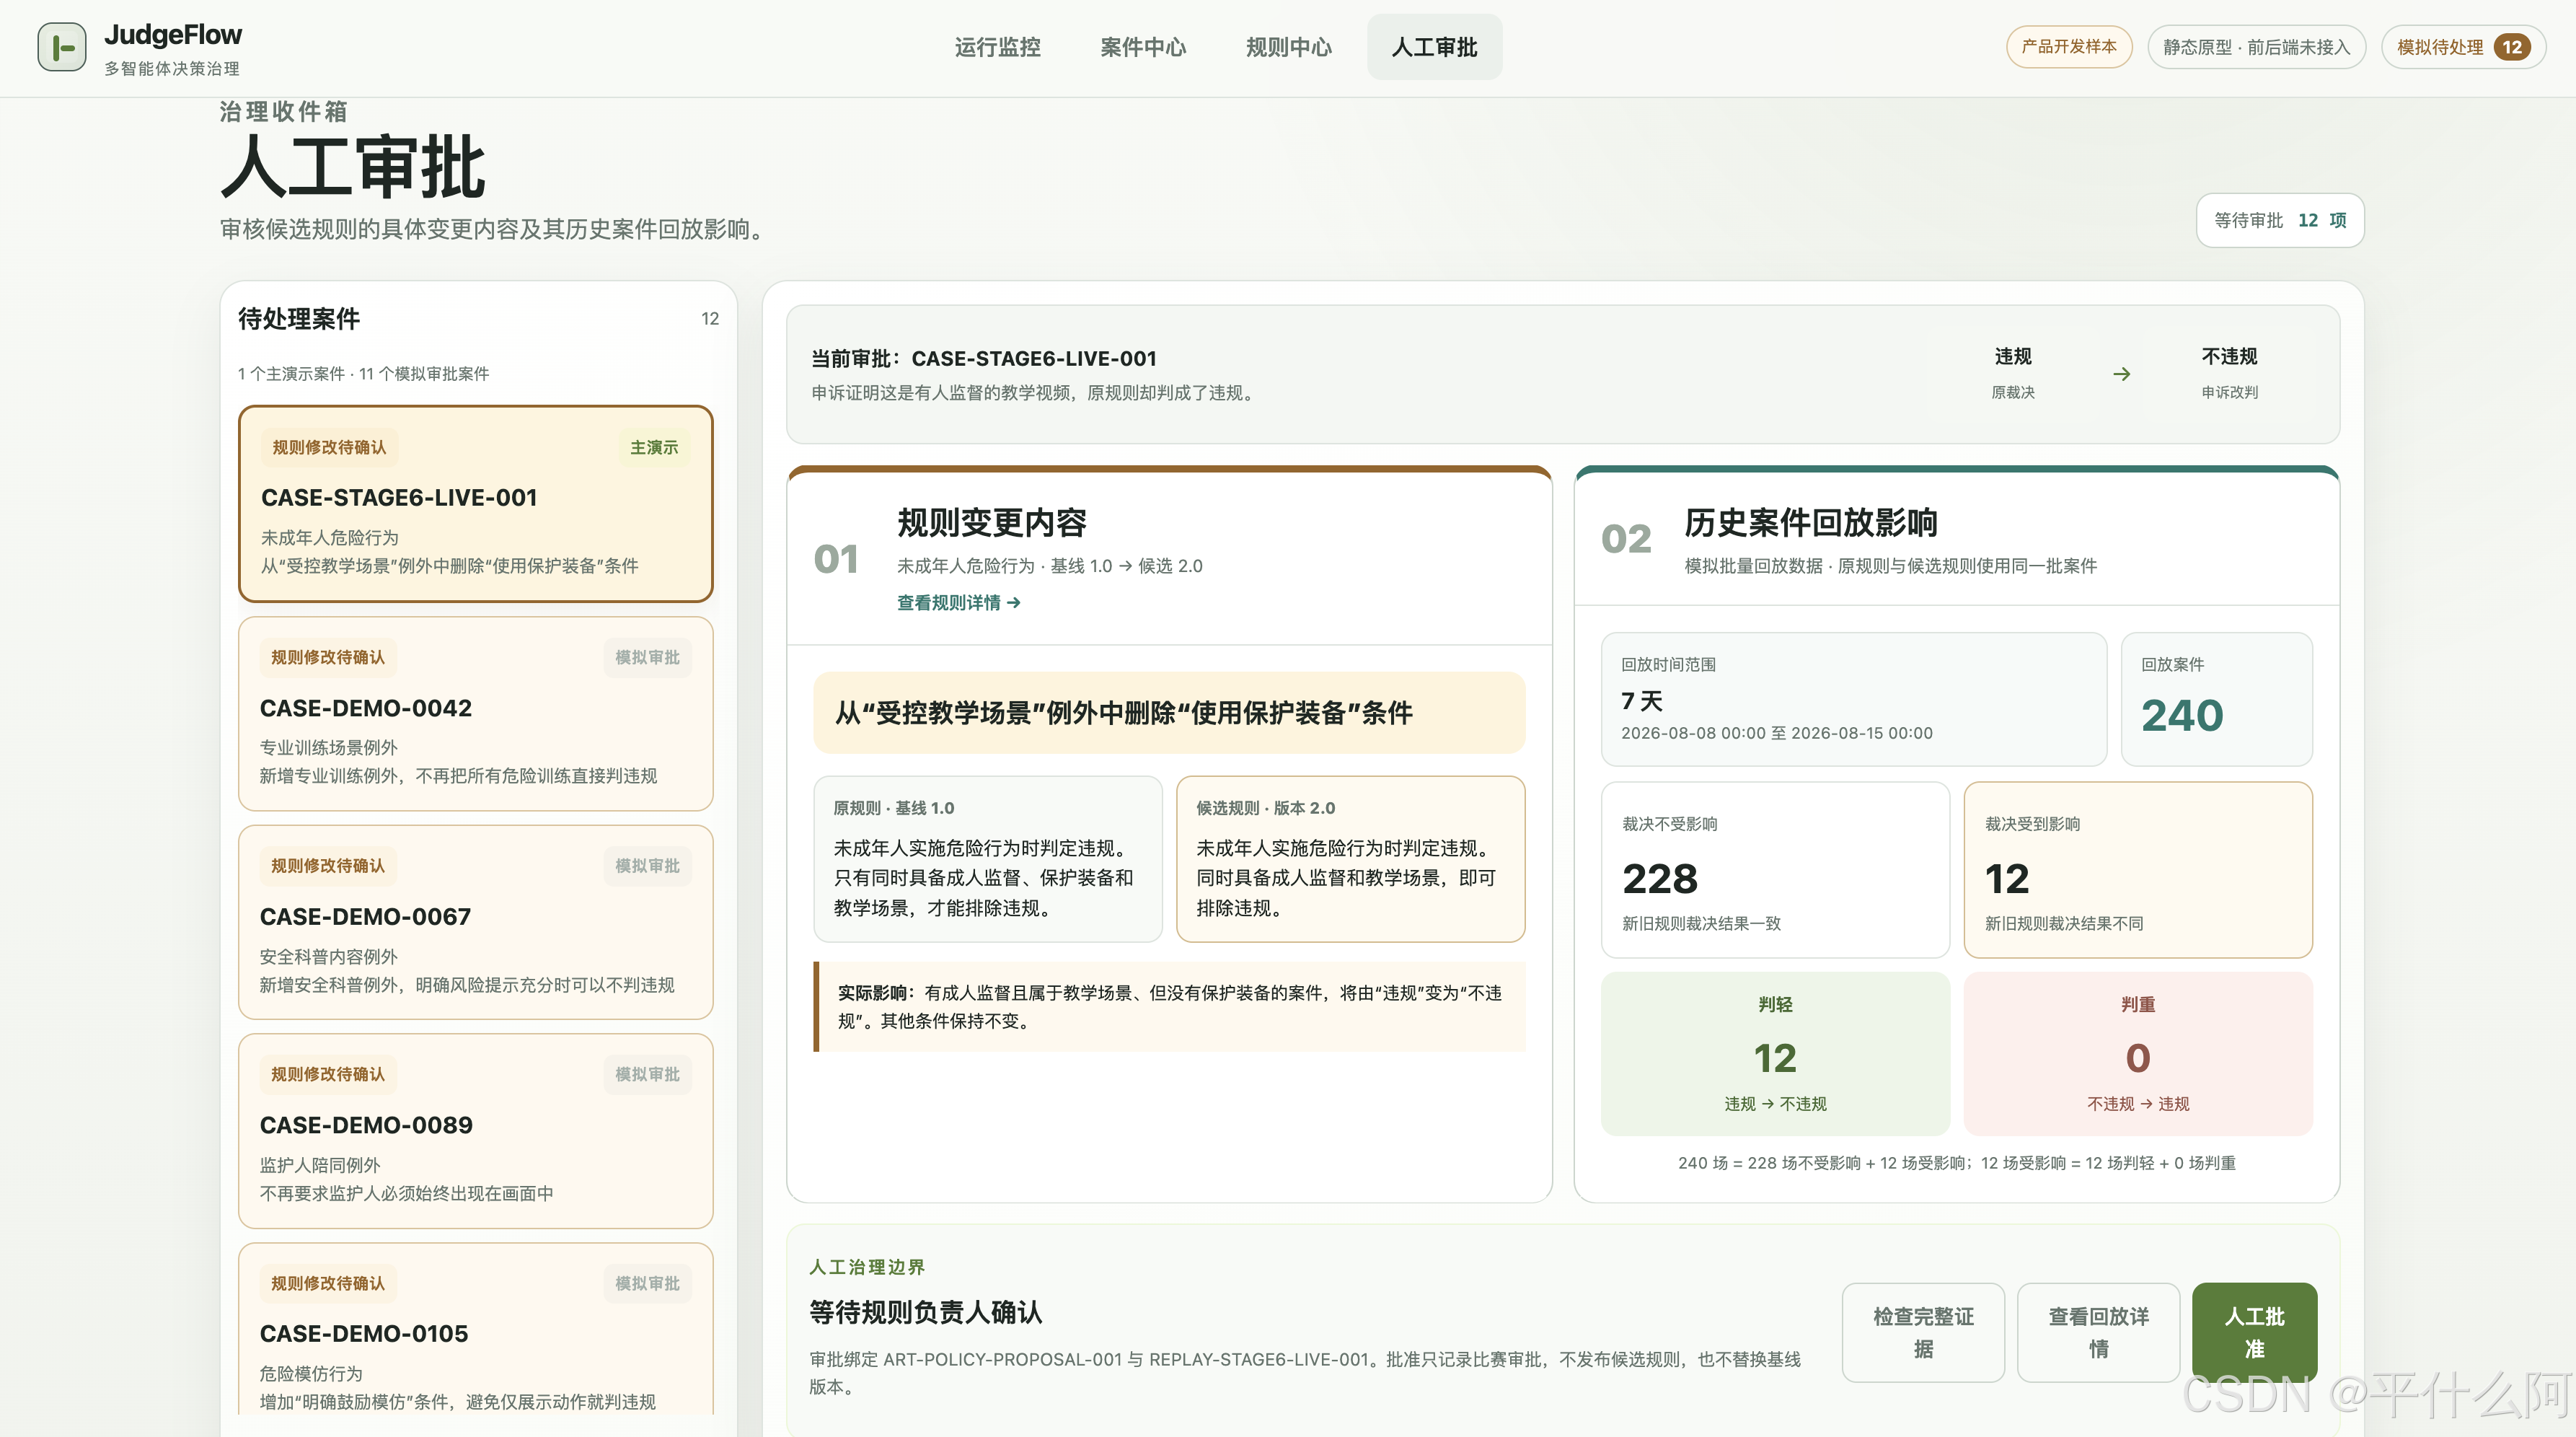The width and height of the screenshot is (2576, 1437).
Task: Click 模拟审批 tag on CASE-DEMO-0067
Action: tap(647, 866)
